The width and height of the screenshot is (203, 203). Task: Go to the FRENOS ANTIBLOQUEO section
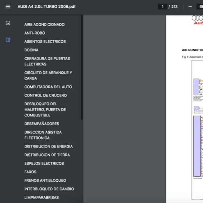(45, 180)
